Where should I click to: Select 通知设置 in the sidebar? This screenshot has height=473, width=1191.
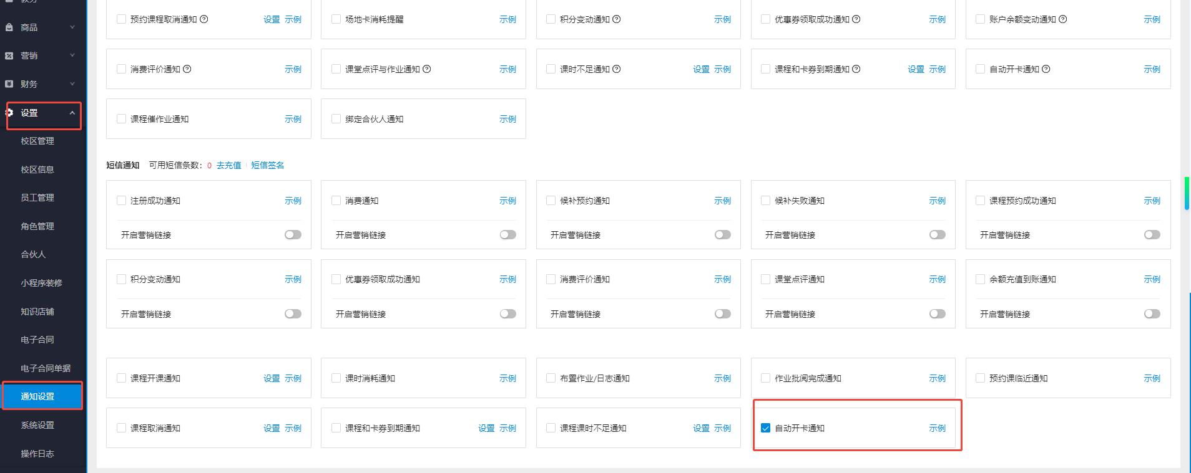[x=42, y=396]
